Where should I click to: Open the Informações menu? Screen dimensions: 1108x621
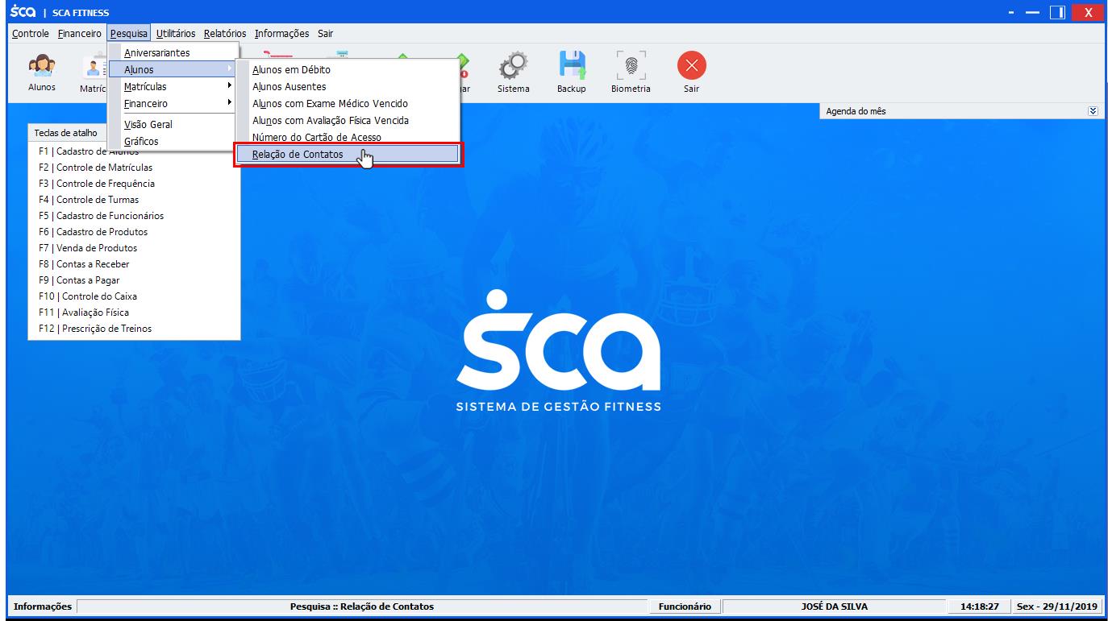[281, 34]
